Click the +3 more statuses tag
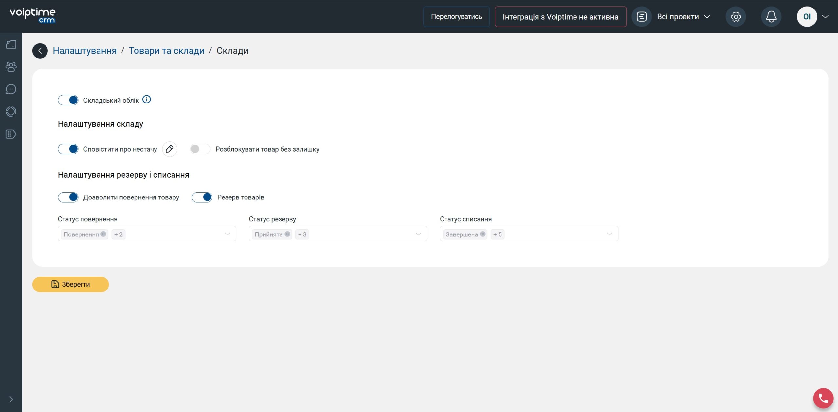Viewport: 838px width, 412px height. click(302, 234)
